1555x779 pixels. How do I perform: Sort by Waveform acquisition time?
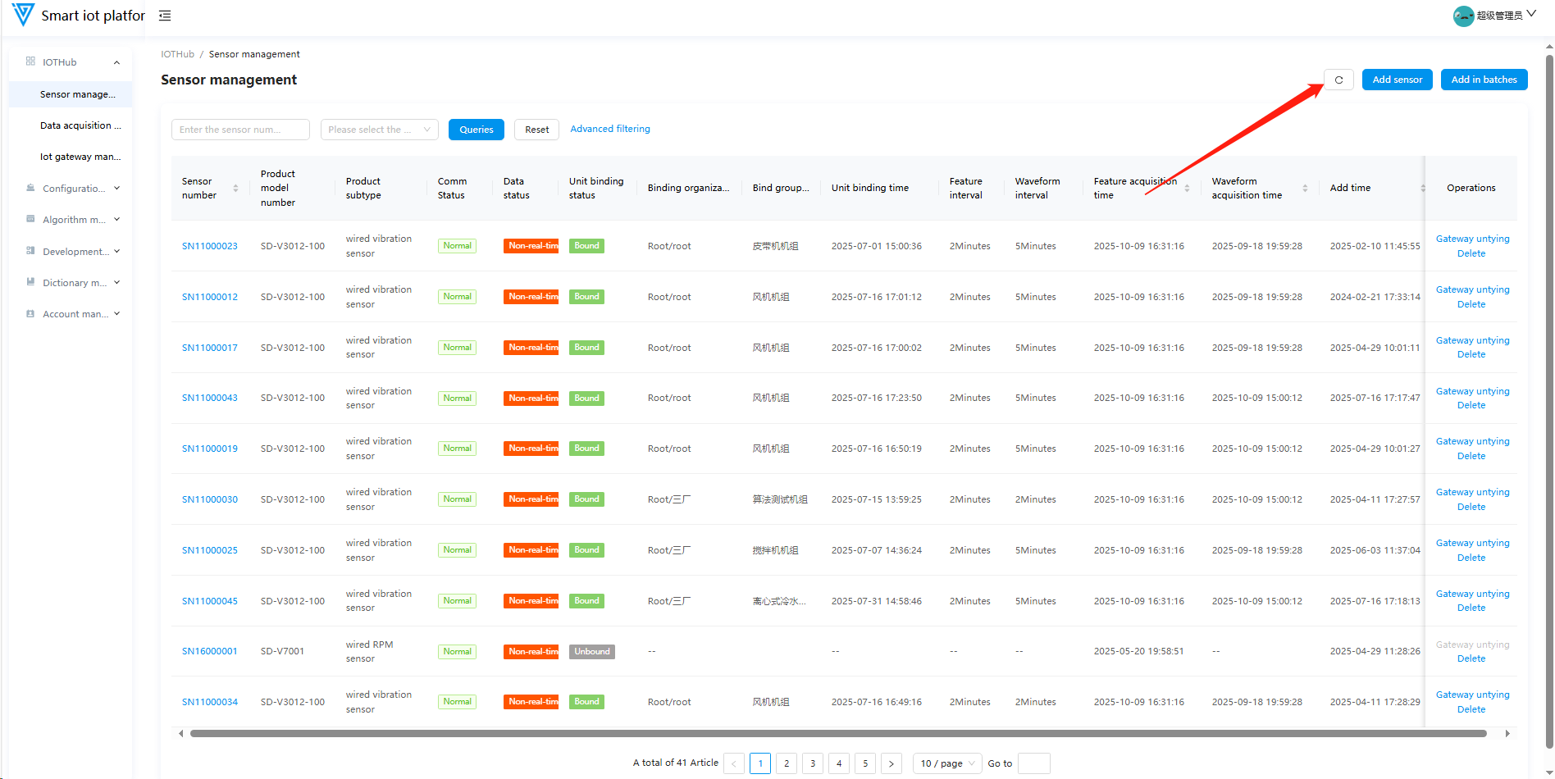[1305, 189]
